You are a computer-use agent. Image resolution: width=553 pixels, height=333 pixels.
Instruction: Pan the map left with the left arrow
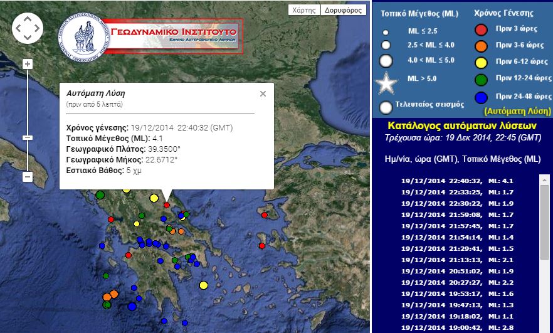coord(18,28)
